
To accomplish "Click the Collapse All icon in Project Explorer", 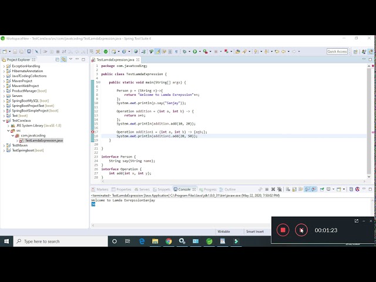I will pos(58,59).
